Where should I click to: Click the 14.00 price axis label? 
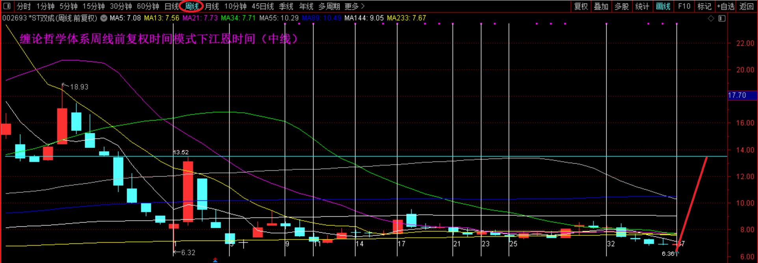(745, 150)
